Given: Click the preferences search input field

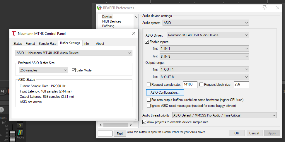Looking at the screenshot, I should (x=105, y=134).
